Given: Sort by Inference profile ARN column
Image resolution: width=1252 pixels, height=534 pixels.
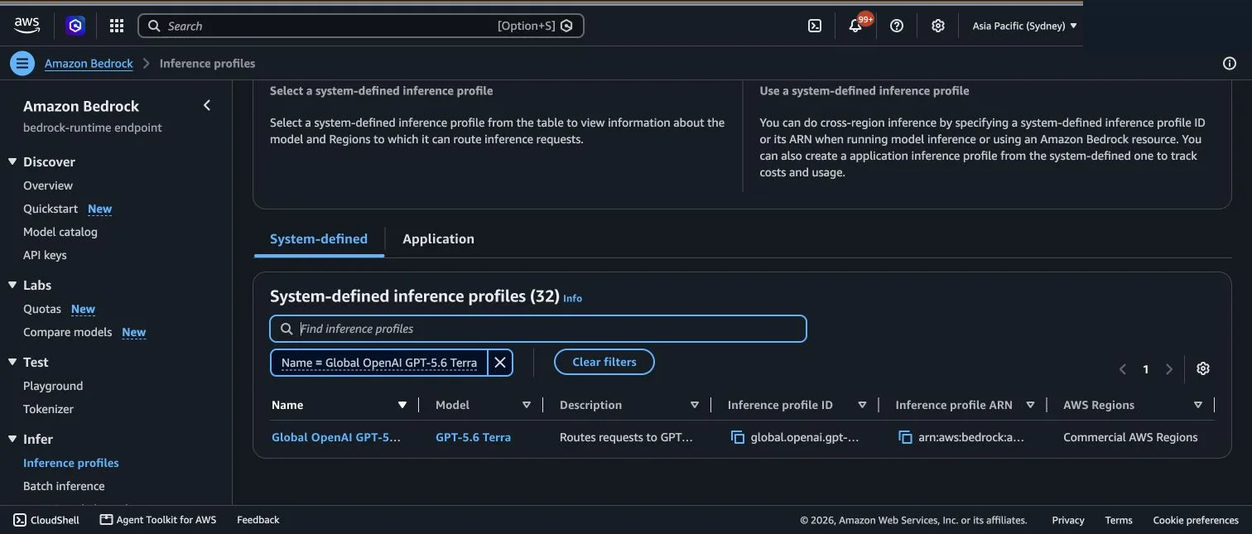Looking at the screenshot, I should click(1030, 405).
